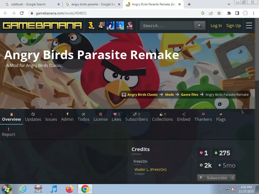Open a new browser tab
The height and width of the screenshot is (194, 259).
[x=189, y=4]
